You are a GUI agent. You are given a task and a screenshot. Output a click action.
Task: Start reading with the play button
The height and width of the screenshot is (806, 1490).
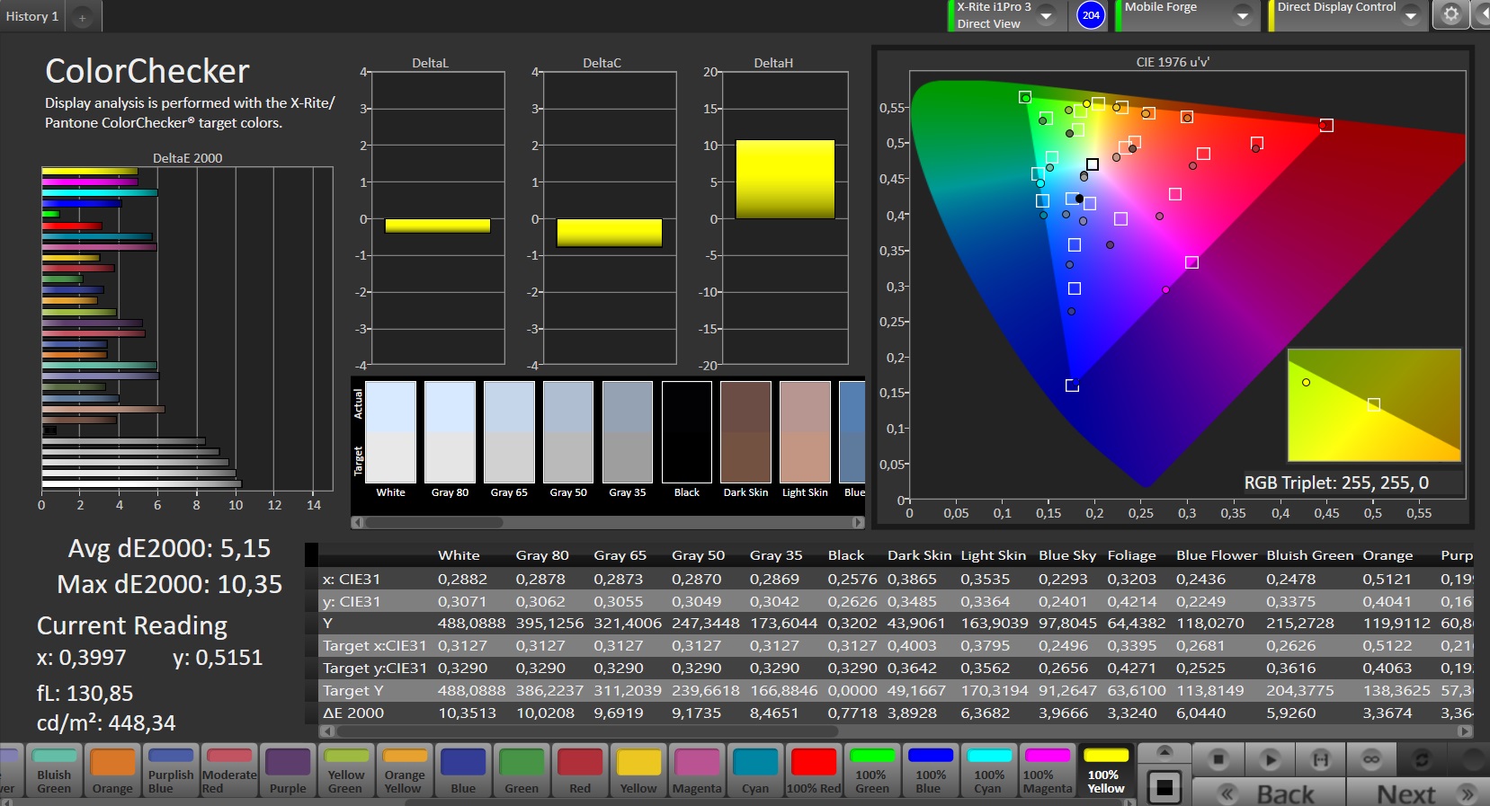(x=1270, y=760)
